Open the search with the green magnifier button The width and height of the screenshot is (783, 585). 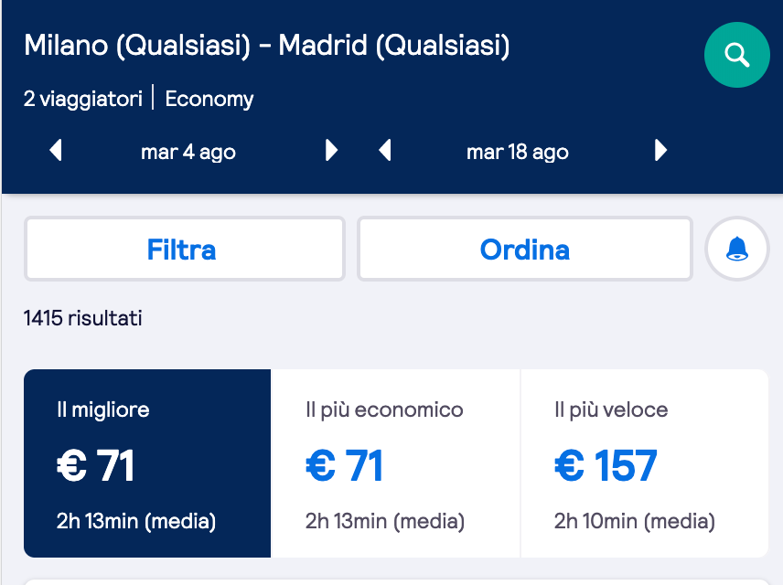click(736, 55)
